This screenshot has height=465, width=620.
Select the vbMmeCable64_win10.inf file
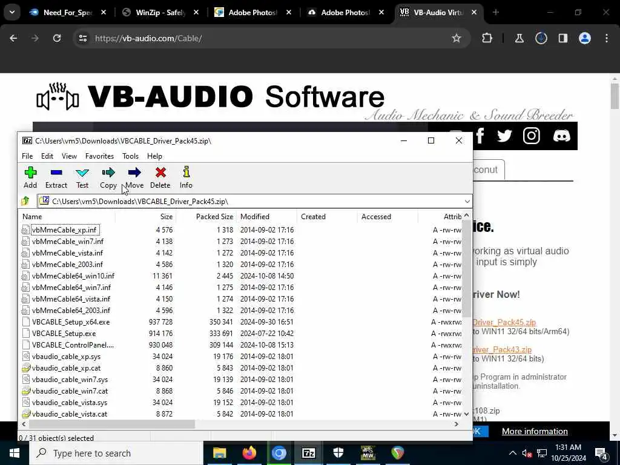(x=73, y=275)
